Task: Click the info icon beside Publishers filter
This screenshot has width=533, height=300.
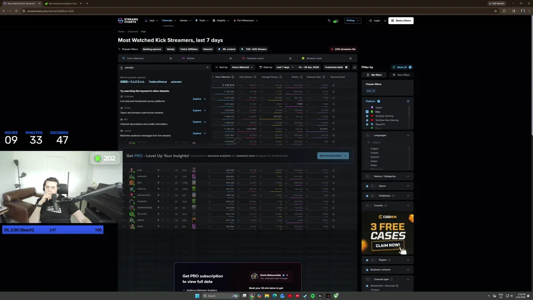Action: click(393, 196)
